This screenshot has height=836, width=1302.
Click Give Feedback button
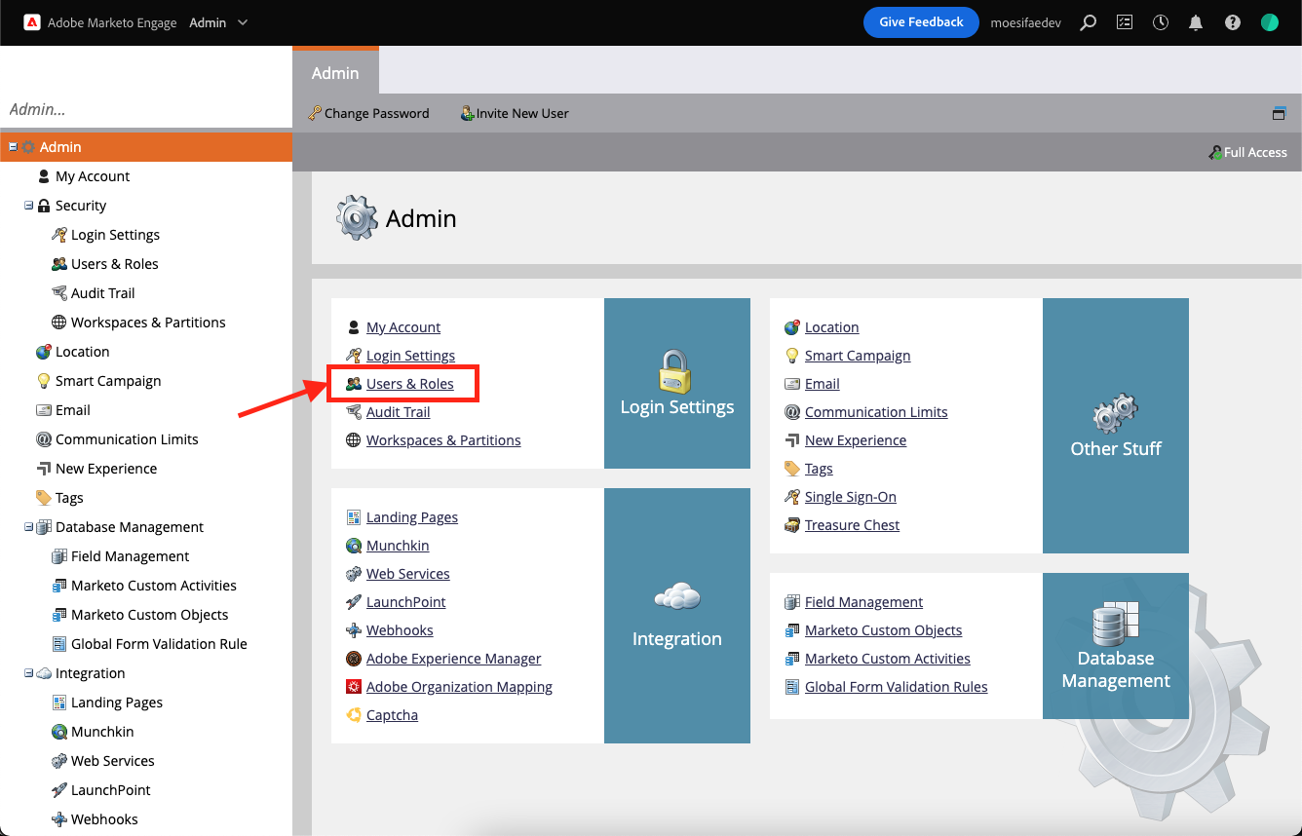pyautogui.click(x=920, y=22)
